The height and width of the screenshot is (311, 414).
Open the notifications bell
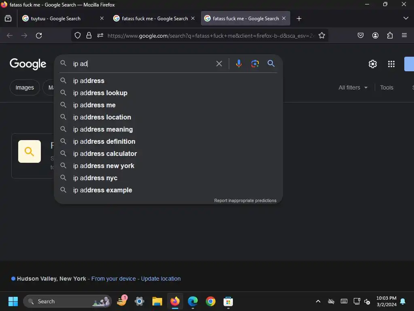[x=403, y=301]
